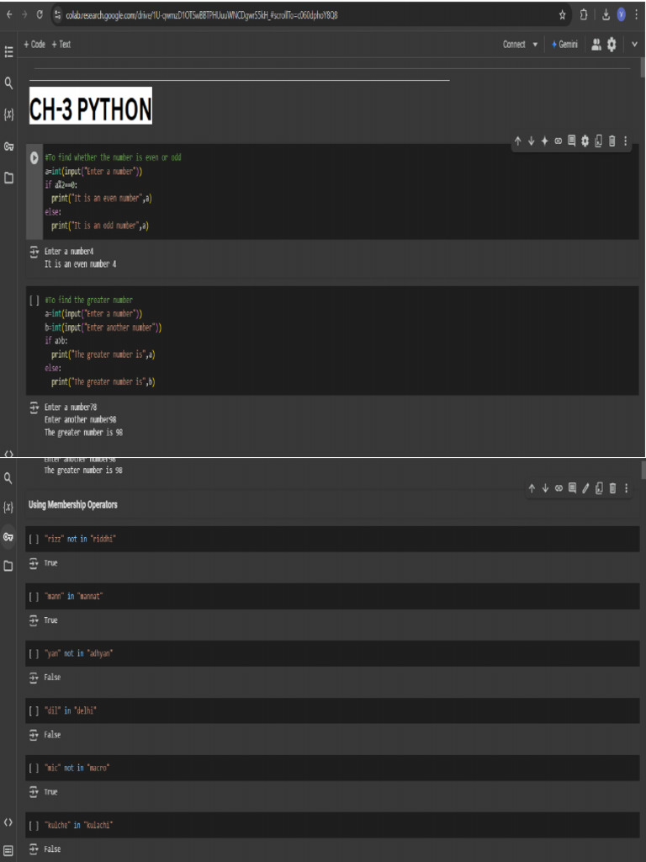Image resolution: width=646 pixels, height=862 pixels.
Task: Insert a text cell with '+ Text'
Action: (x=61, y=45)
